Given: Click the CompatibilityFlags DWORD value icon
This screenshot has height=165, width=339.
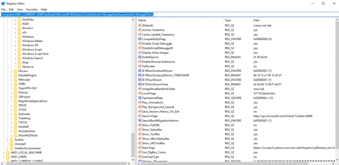Looking at the screenshot, I should (140, 39).
